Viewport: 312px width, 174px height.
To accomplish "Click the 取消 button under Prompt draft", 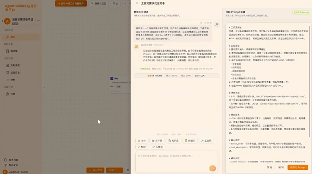I will point(269,168).
